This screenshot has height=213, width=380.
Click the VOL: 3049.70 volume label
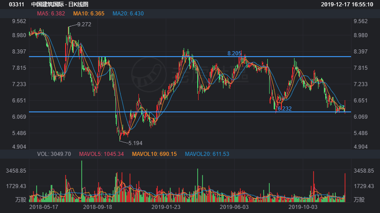[54, 154]
